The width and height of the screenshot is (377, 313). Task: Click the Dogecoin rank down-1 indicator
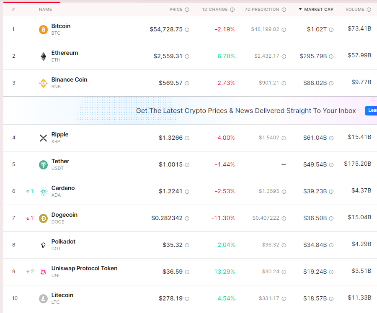30,218
